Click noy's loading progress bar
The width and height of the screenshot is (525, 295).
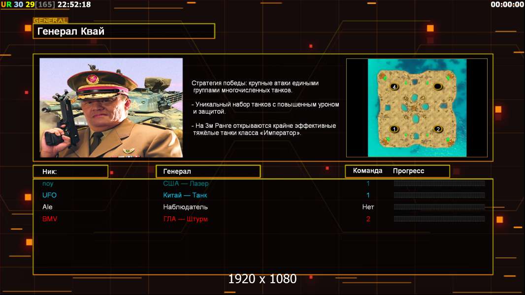(439, 183)
